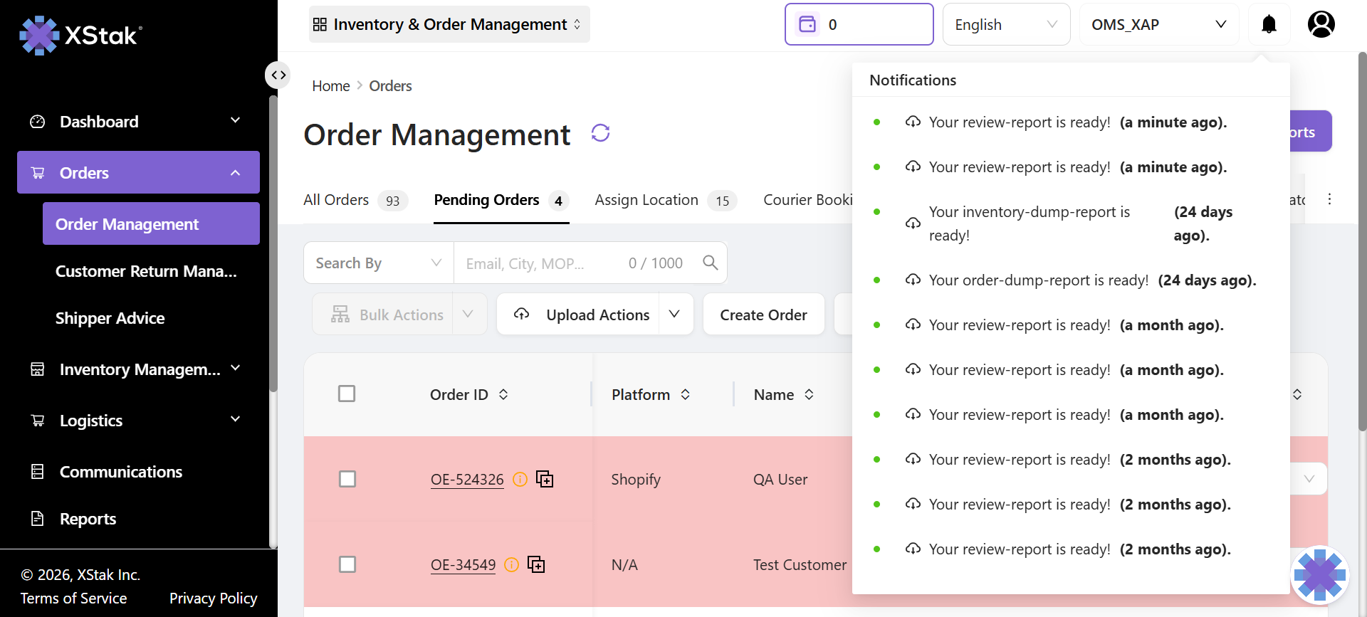Switch to the All Orders tab
Viewport: 1367px width, 617px height.
pos(336,200)
